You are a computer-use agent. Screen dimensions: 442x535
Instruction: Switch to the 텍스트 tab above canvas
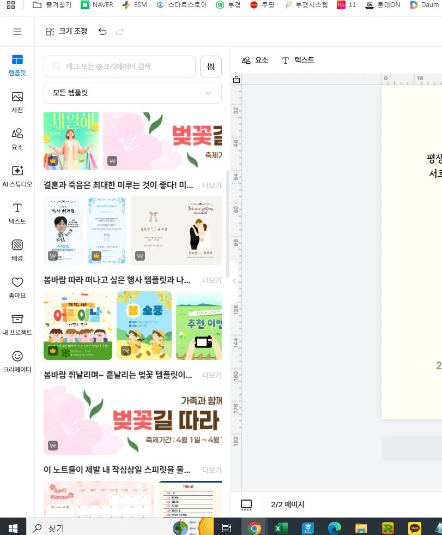pos(298,60)
